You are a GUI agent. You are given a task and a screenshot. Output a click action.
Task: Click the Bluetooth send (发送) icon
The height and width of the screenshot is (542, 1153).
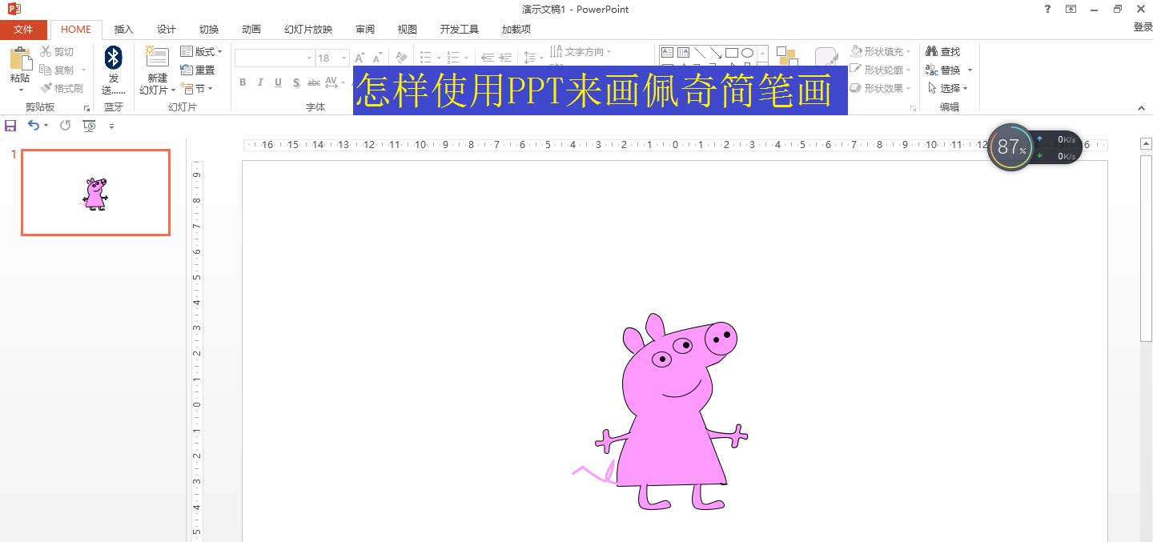coord(114,58)
